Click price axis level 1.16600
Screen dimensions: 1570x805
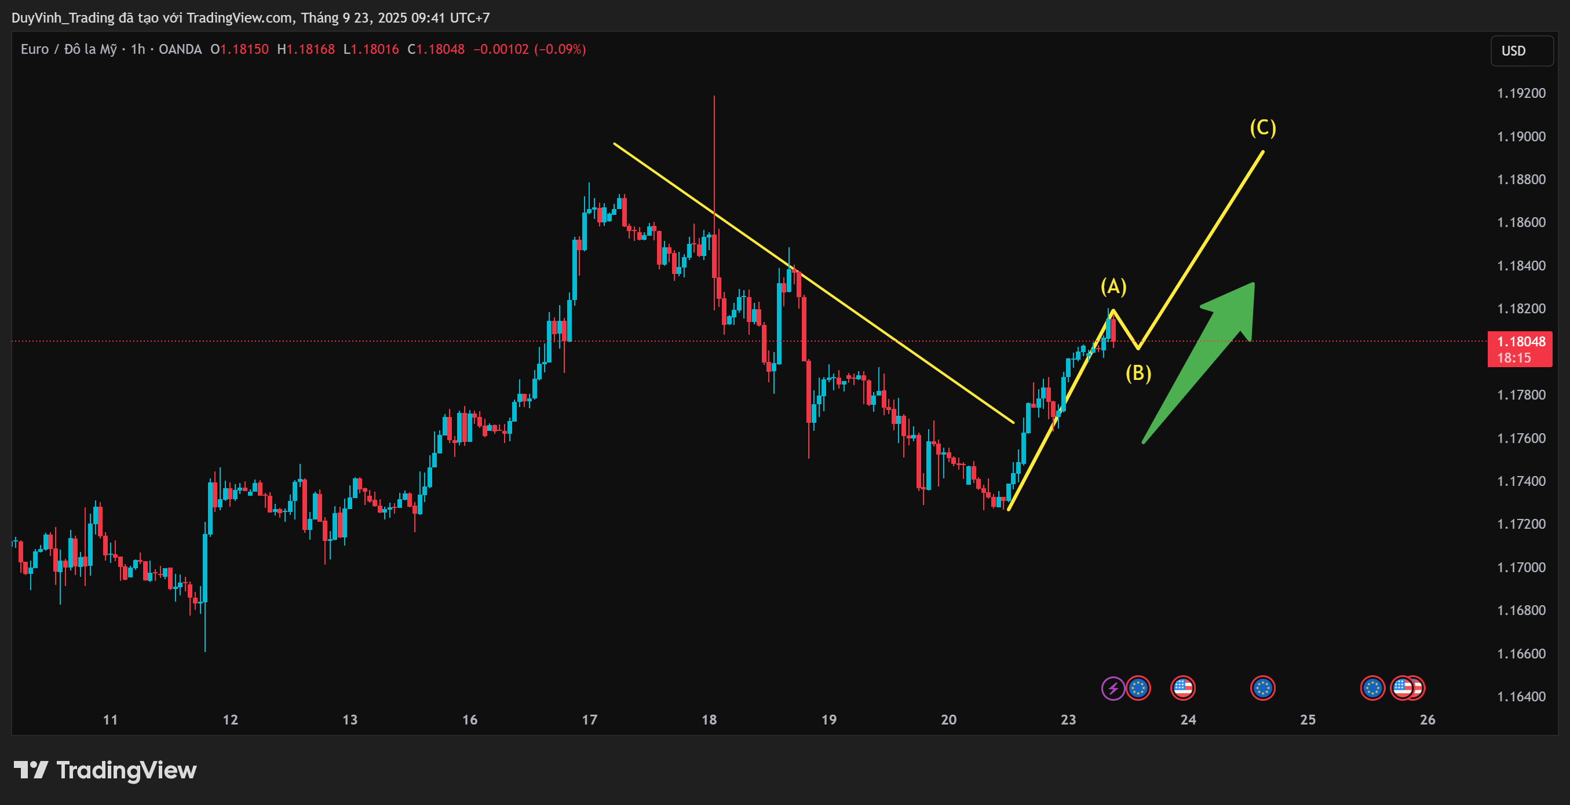click(x=1521, y=654)
